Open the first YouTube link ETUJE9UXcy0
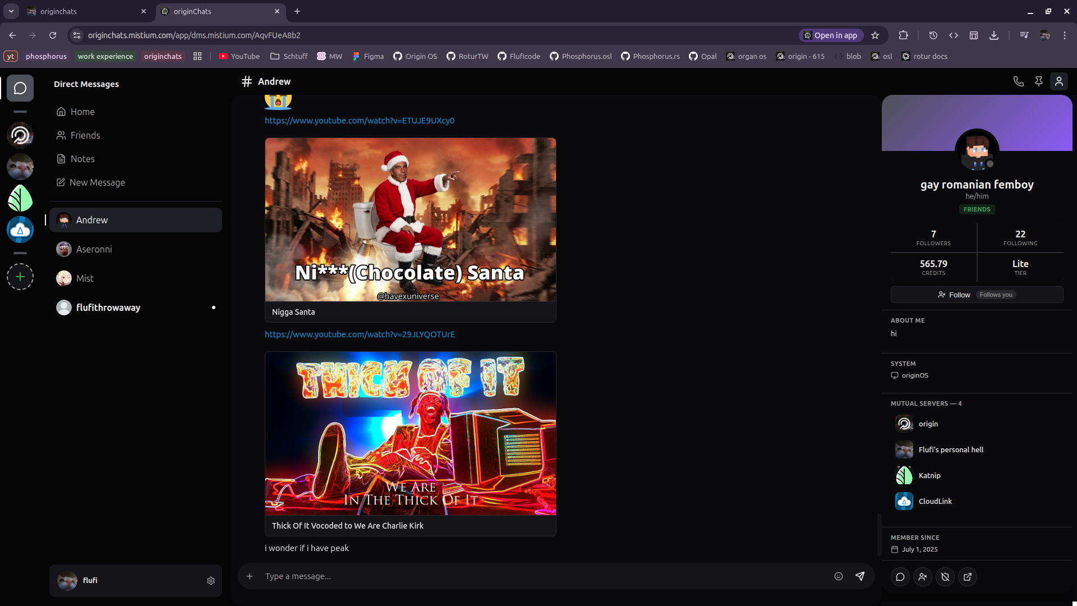 click(x=360, y=121)
